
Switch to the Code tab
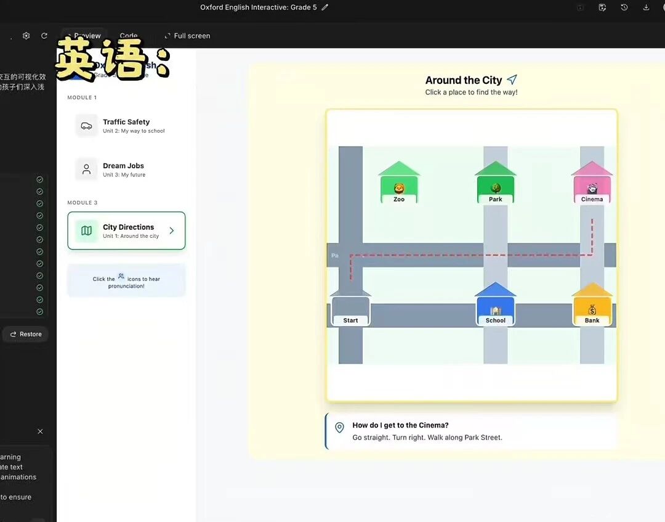129,36
